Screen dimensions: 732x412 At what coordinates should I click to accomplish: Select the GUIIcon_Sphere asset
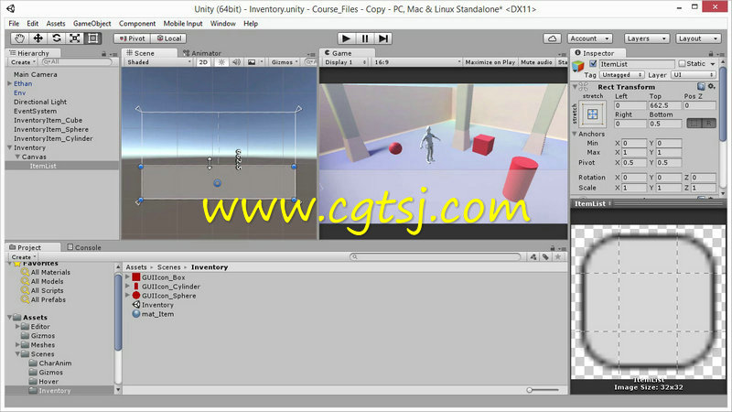(x=168, y=296)
